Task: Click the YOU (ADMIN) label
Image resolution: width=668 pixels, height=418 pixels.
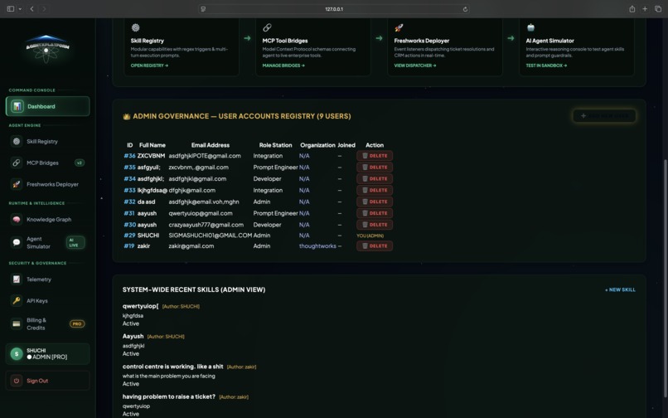Action: (x=370, y=236)
